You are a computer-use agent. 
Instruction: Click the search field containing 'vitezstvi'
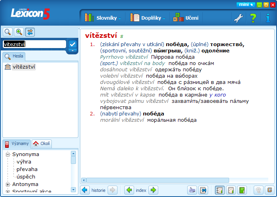pyautogui.click(x=34, y=44)
